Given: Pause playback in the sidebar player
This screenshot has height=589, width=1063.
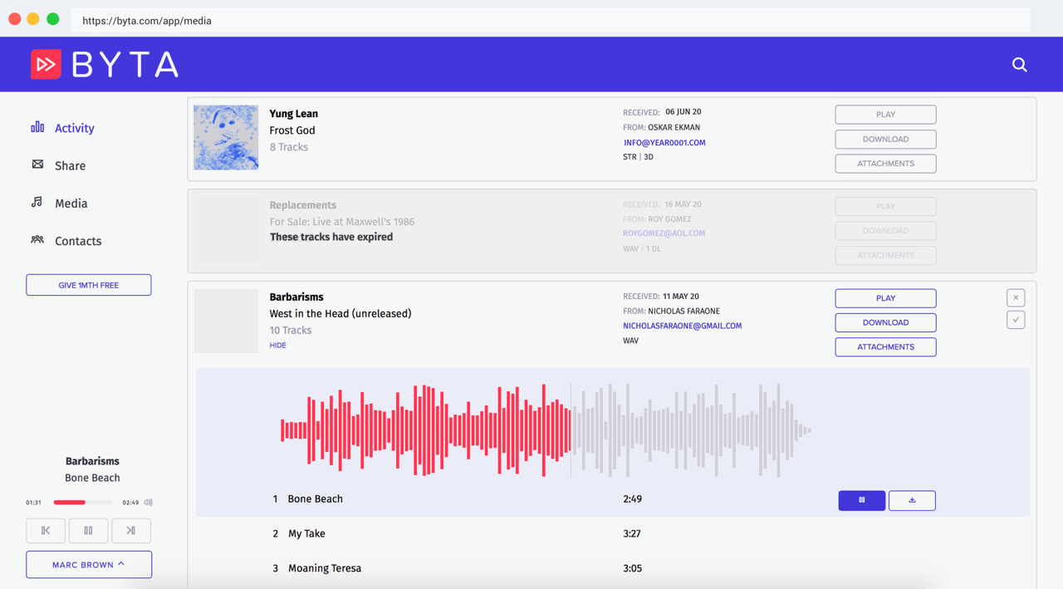Looking at the screenshot, I should 88,530.
